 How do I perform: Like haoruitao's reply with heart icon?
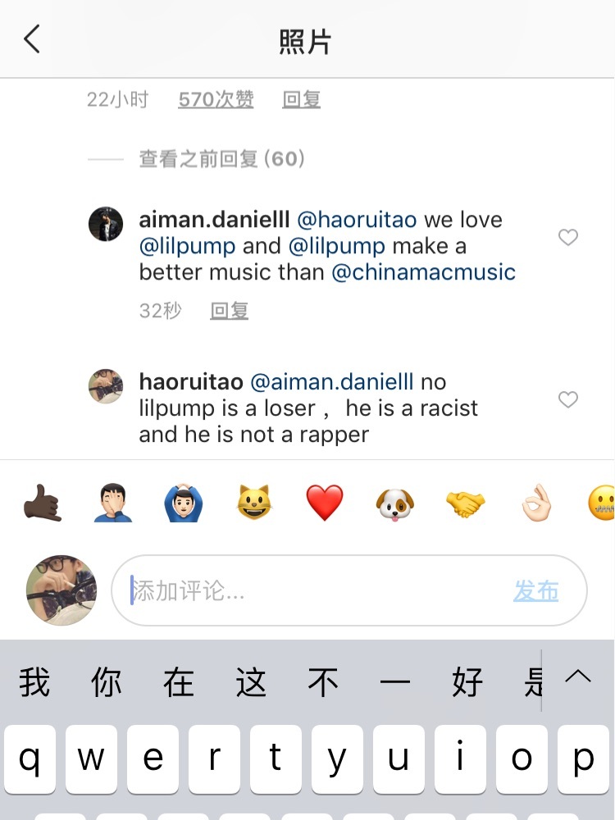(568, 399)
